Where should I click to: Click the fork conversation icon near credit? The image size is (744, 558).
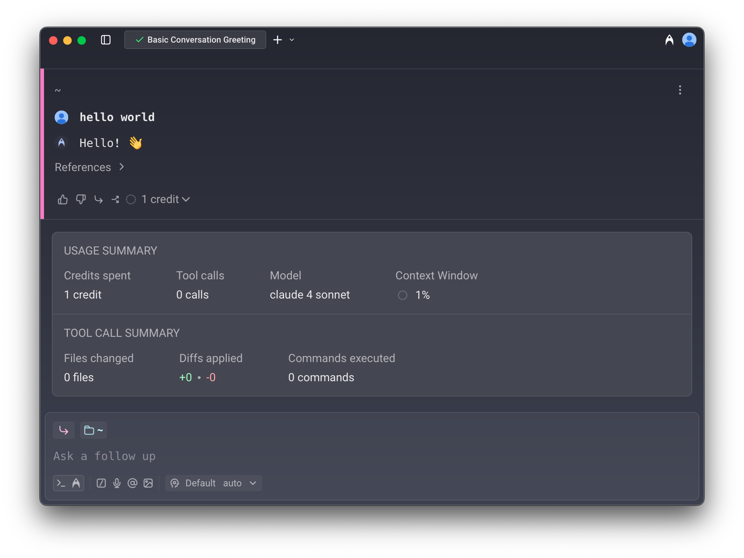click(x=115, y=199)
